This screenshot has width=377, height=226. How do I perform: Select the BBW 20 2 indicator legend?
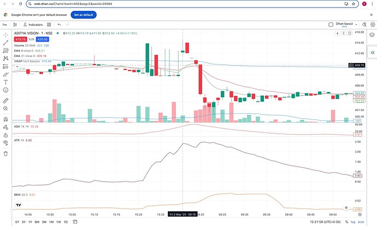point(21,195)
